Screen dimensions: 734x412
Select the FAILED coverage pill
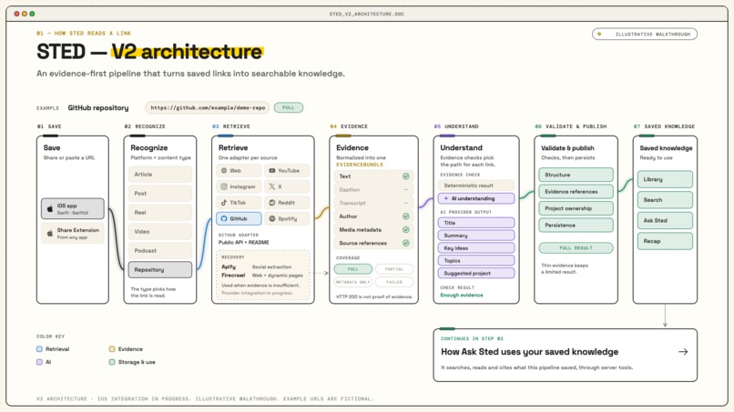394,282
